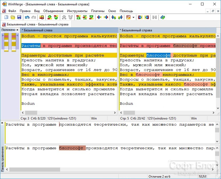Screen dimensions: 221x179
Task: Minimize the inner document window
Action: tap(207, 11)
